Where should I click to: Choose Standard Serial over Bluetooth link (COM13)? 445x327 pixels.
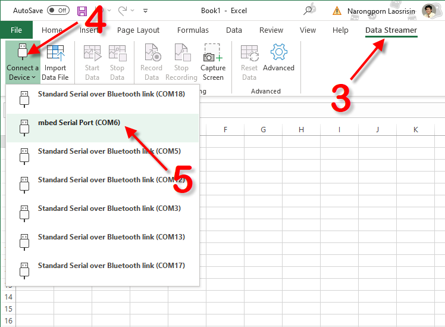point(103,242)
